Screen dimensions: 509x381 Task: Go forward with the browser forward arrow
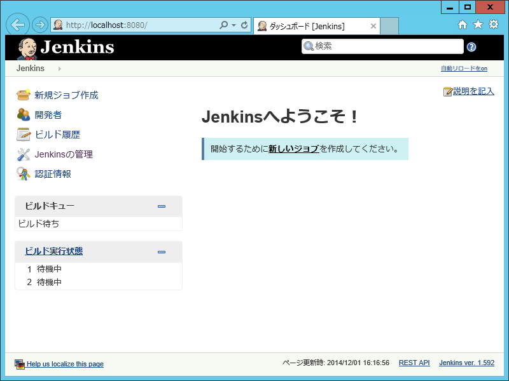[40, 25]
